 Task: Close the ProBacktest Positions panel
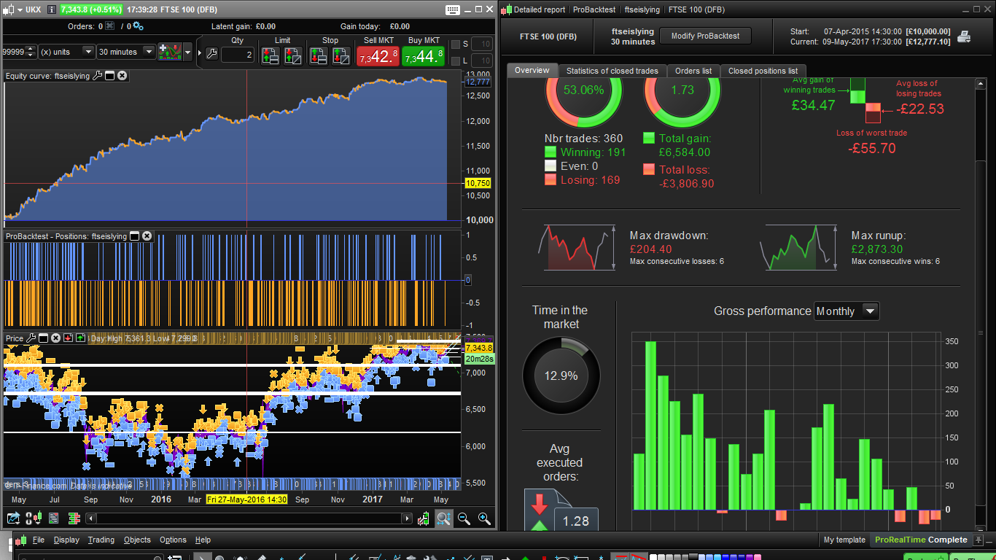pyautogui.click(x=147, y=236)
